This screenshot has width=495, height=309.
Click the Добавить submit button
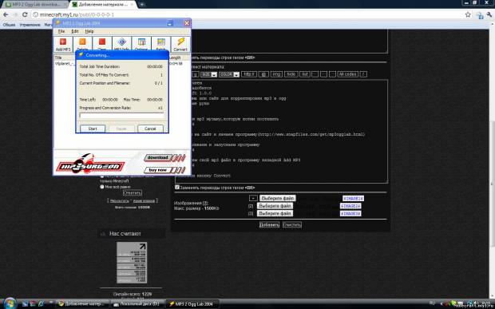point(269,224)
